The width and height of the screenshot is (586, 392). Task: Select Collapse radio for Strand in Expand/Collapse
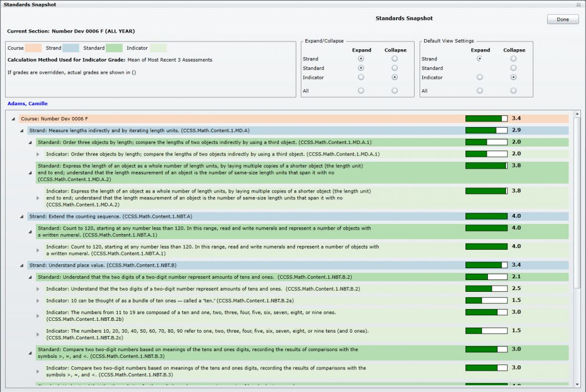[394, 59]
